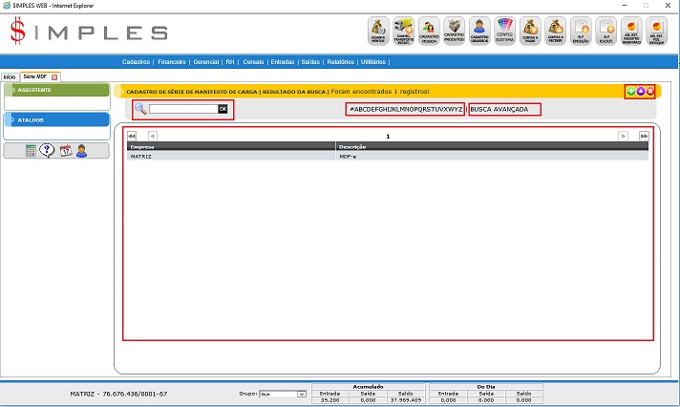Open the calendar icon in sidebar

pos(65,150)
